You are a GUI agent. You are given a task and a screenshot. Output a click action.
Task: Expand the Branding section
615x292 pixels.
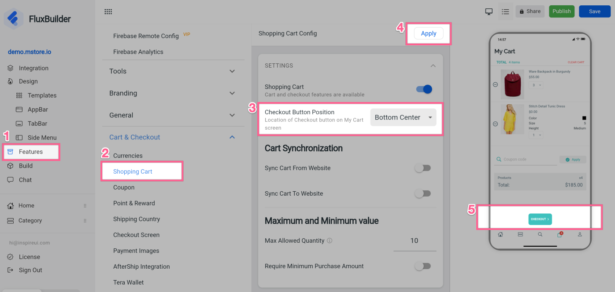172,93
